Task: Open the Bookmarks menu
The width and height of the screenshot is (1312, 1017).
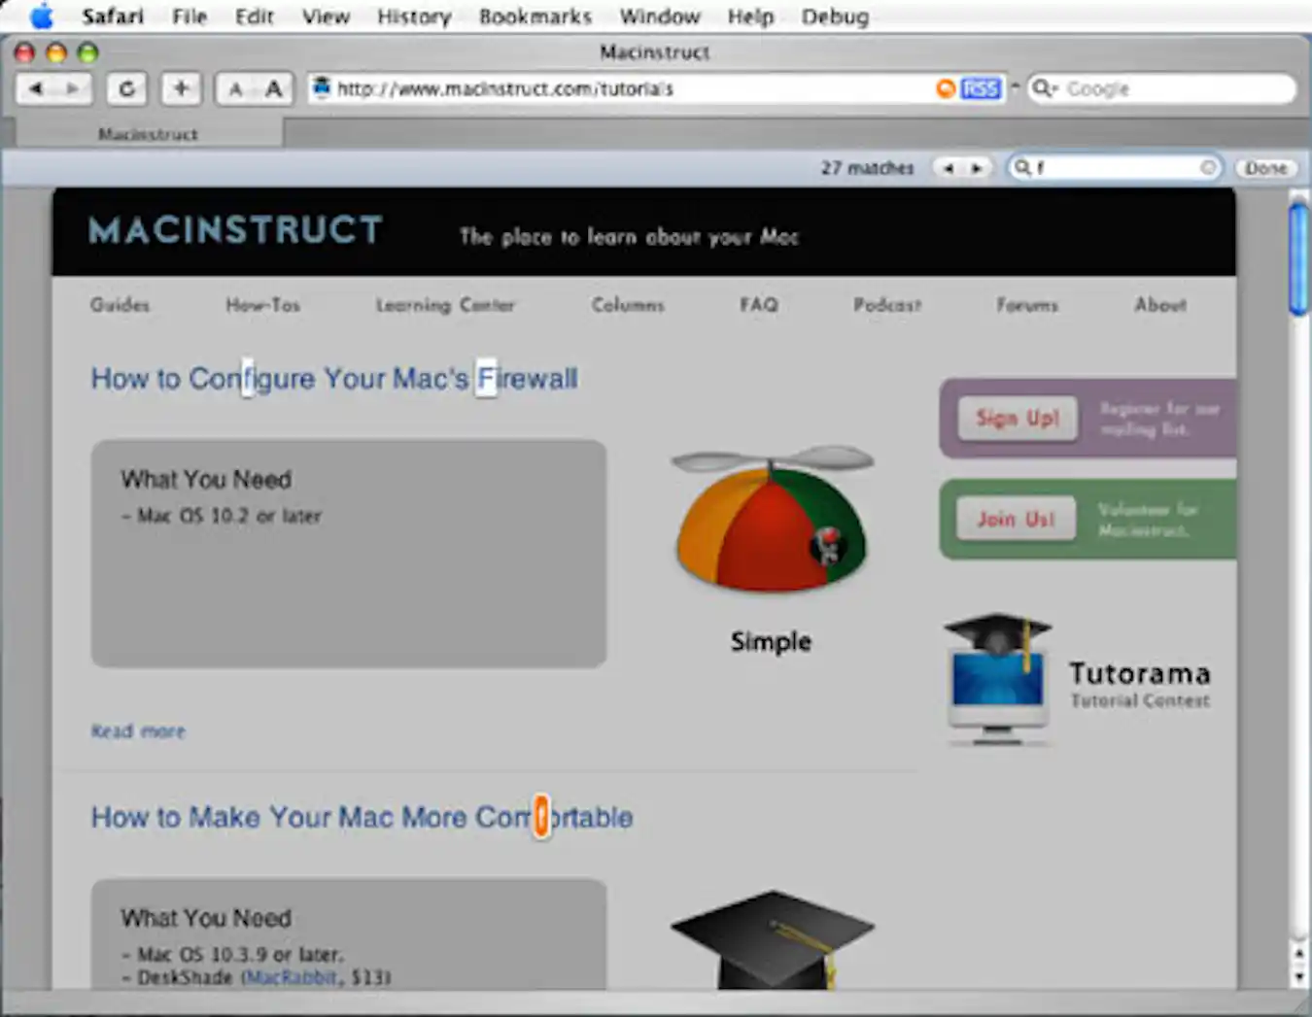Action: 535,16
